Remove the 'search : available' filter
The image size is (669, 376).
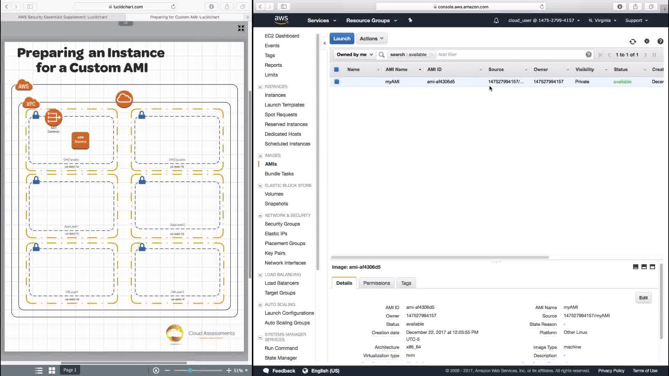[431, 55]
